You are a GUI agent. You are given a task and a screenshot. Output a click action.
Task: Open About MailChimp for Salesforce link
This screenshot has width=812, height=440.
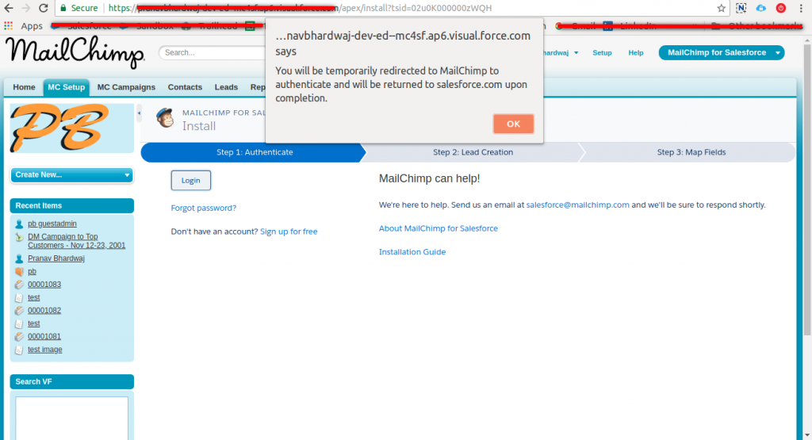(x=438, y=228)
